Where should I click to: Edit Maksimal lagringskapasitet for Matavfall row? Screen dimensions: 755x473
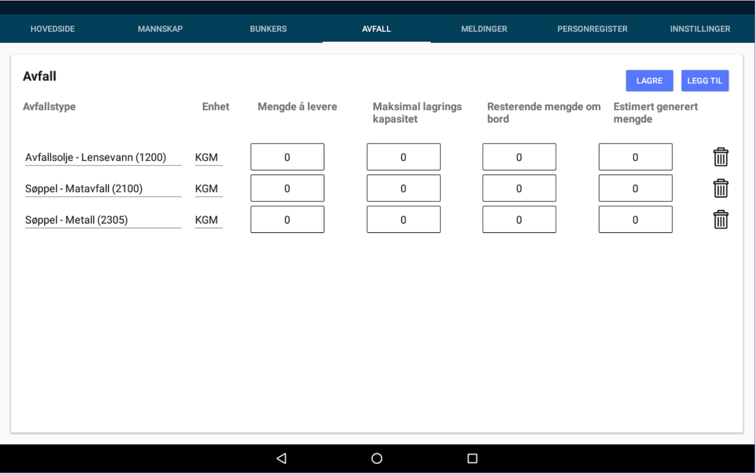pyautogui.click(x=404, y=189)
